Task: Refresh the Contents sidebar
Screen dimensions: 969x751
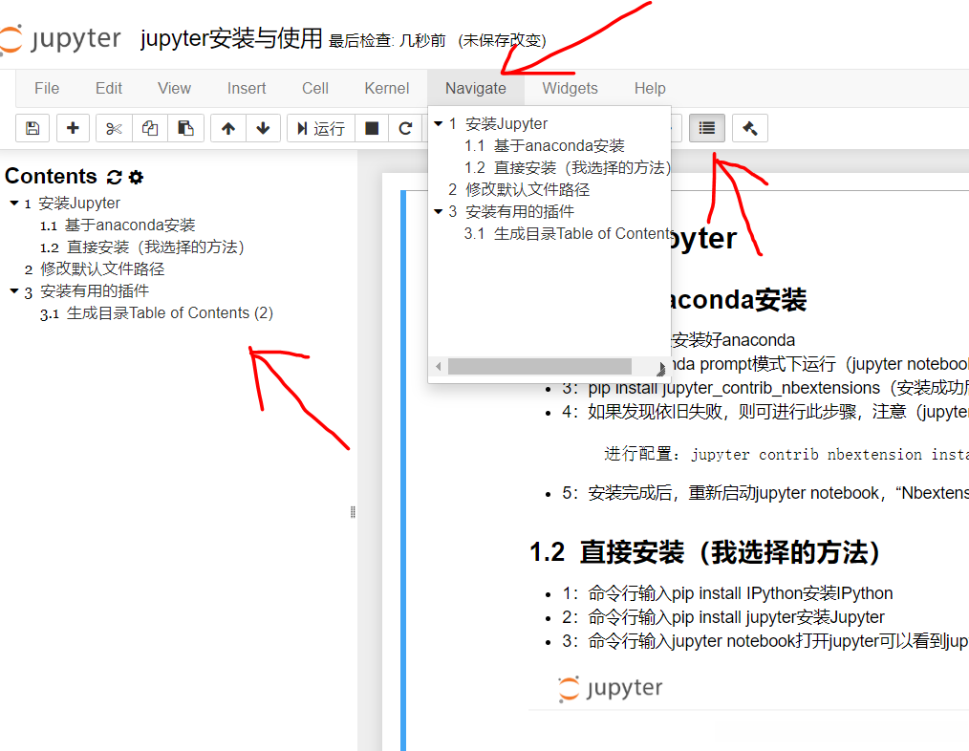Action: point(114,178)
